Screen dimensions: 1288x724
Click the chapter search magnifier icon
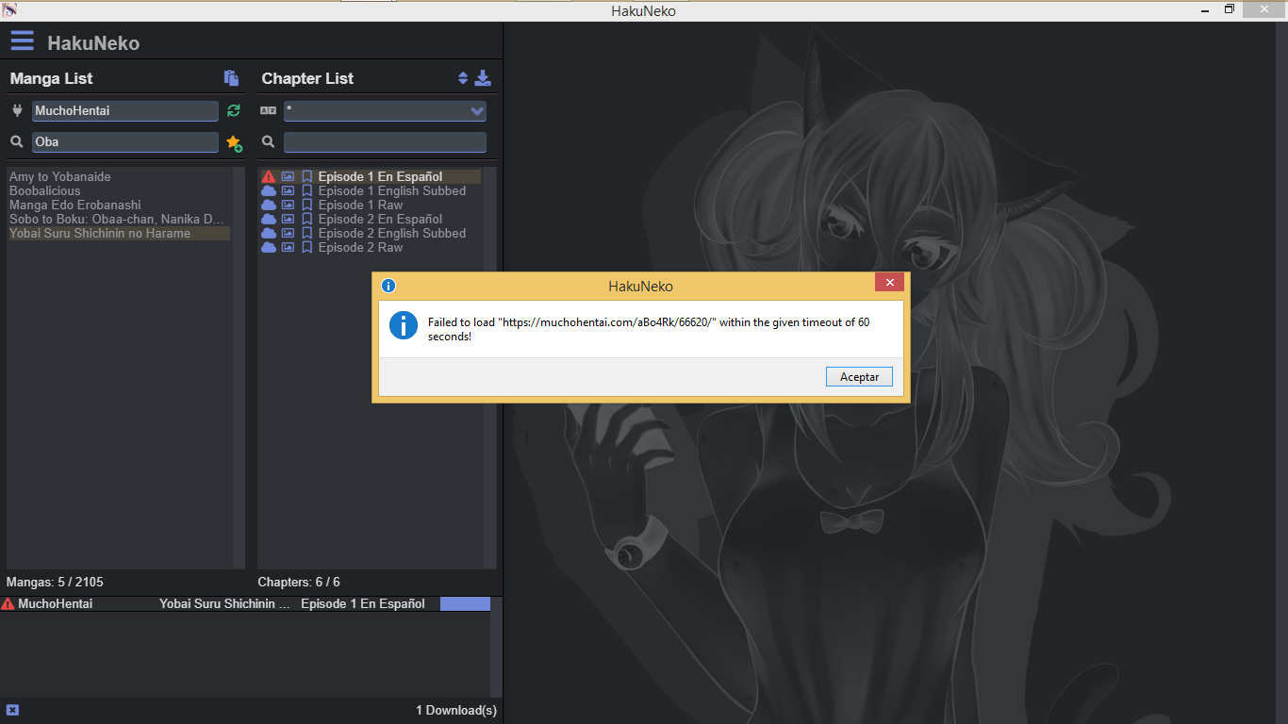click(269, 141)
